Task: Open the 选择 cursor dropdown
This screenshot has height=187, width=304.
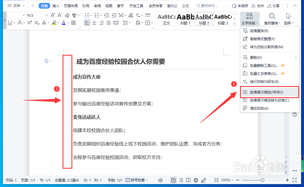Action: tap(288, 19)
